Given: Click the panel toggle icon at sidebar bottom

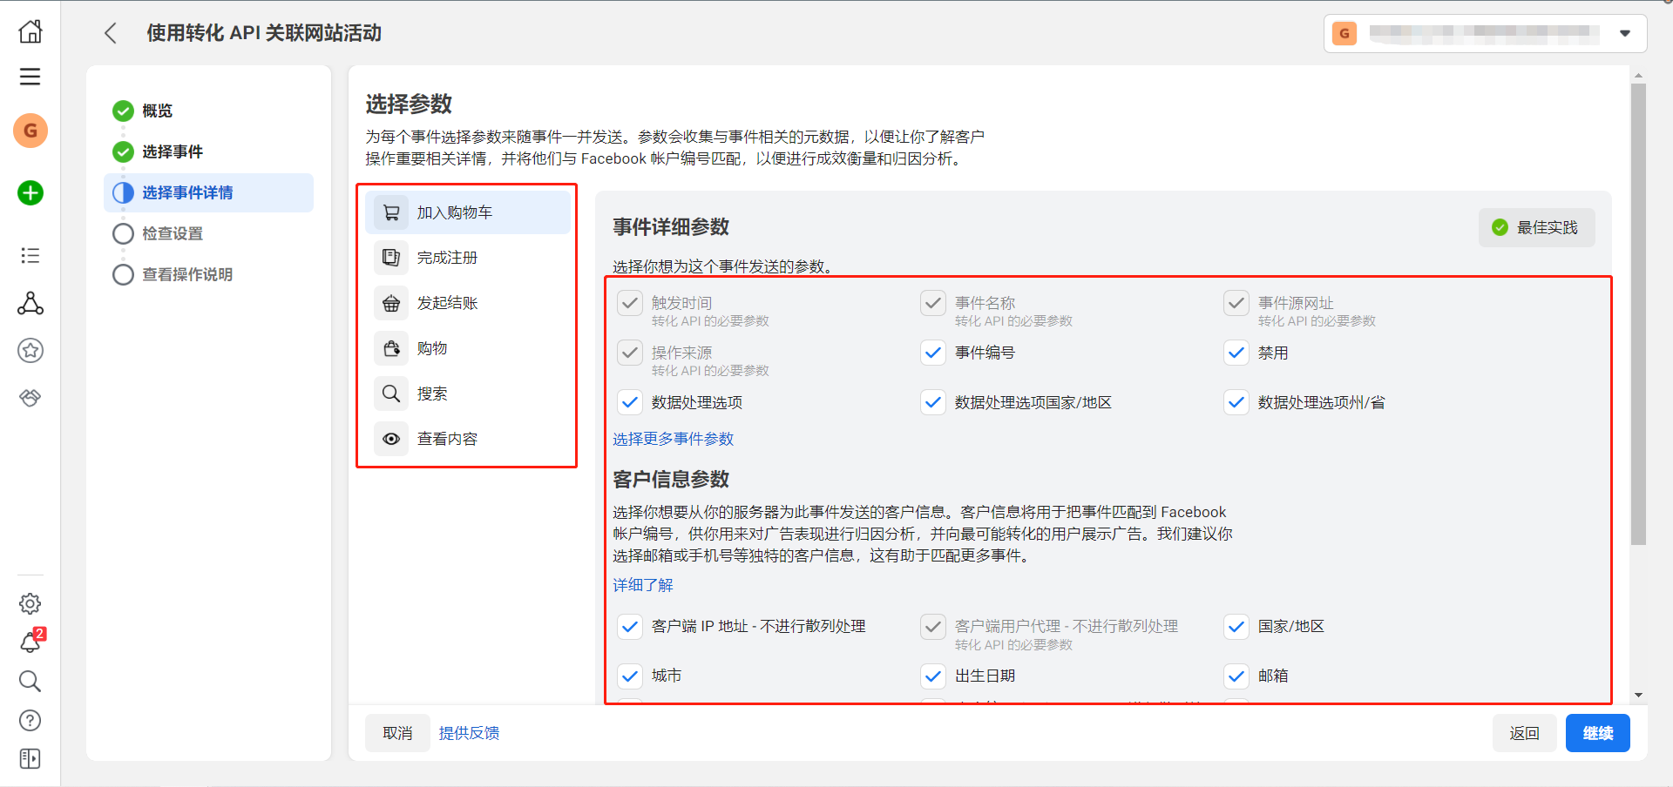Looking at the screenshot, I should point(30,758).
